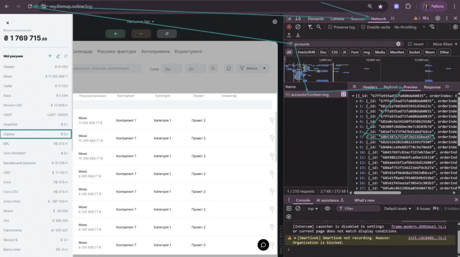Open the Headers tab of request details
This screenshot has height=257, width=460.
click(370, 87)
